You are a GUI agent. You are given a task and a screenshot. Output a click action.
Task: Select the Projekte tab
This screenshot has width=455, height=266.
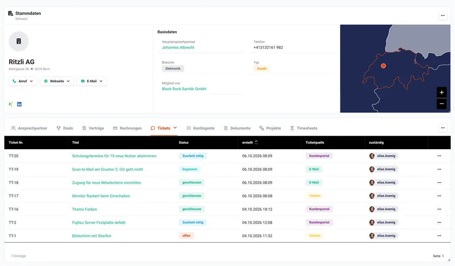click(x=270, y=128)
